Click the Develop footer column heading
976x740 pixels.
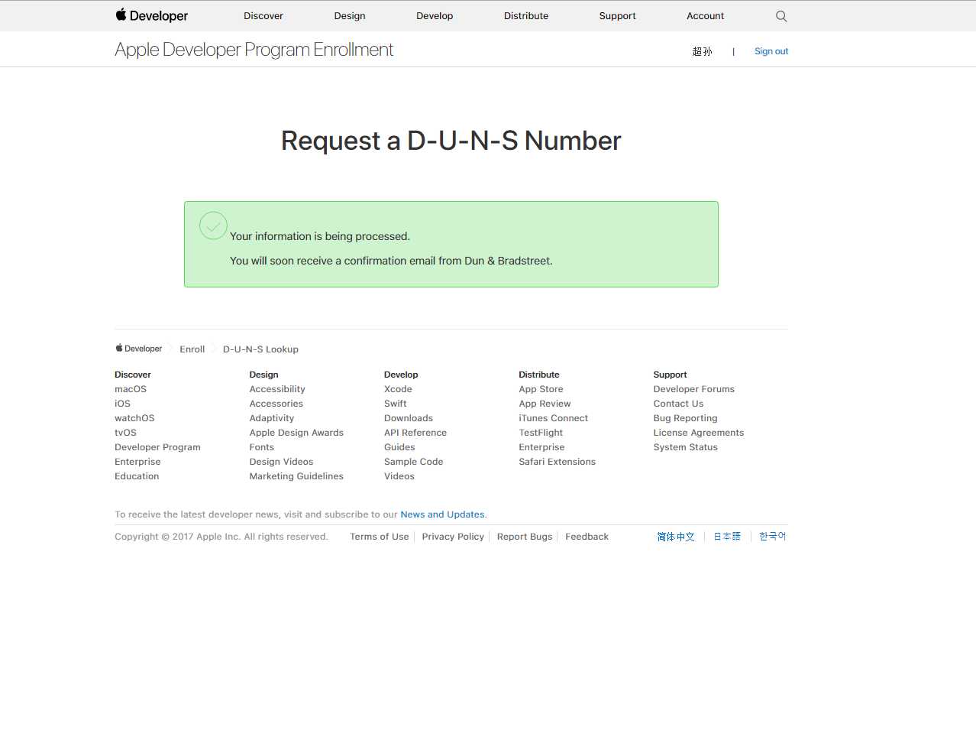(401, 375)
